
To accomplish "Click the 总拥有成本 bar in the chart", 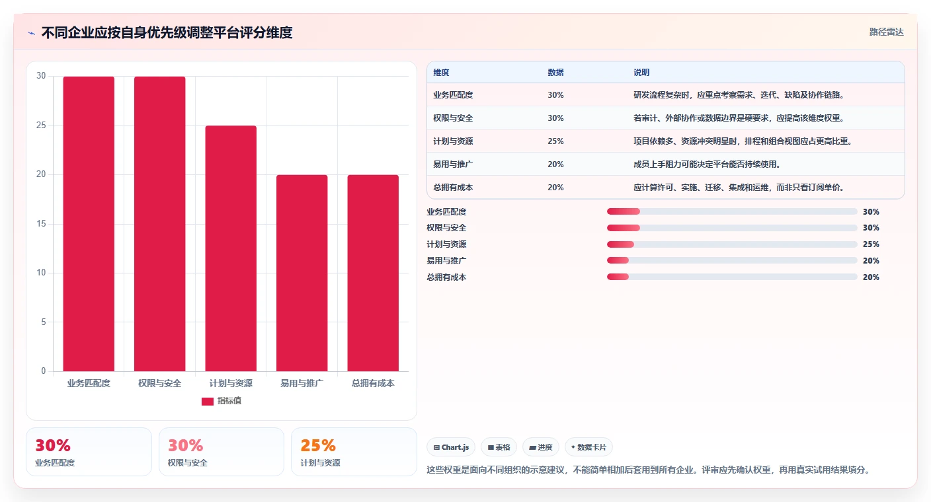I will 373,273.
